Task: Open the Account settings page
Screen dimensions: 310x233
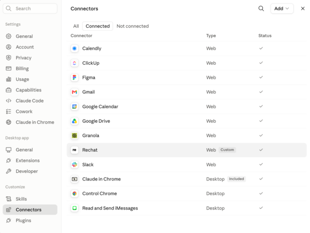Action: [x=30, y=47]
